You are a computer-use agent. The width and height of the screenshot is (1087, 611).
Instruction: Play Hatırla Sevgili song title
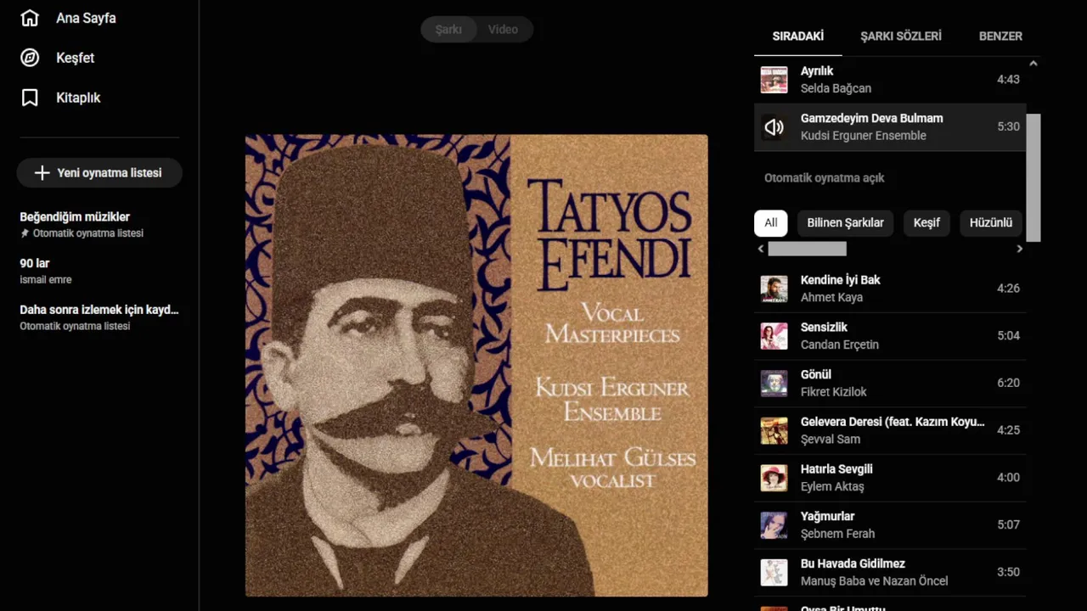[x=836, y=469]
